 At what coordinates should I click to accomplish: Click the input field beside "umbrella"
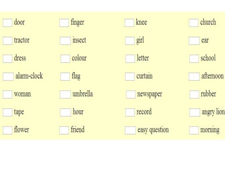pos(65,94)
